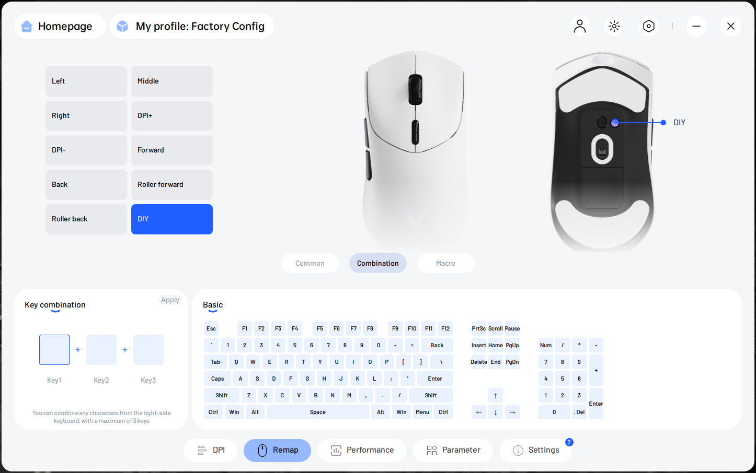Image resolution: width=756 pixels, height=473 pixels.
Task: Select the DPI+ mapping button
Action: [x=172, y=115]
